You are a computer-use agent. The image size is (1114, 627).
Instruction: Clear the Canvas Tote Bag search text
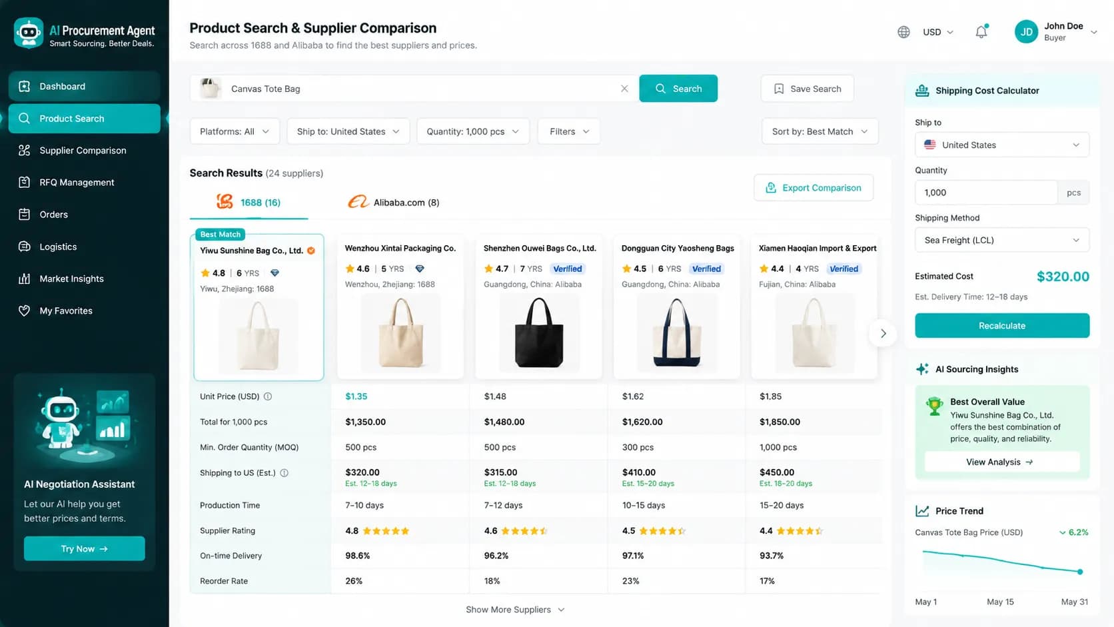pos(624,89)
